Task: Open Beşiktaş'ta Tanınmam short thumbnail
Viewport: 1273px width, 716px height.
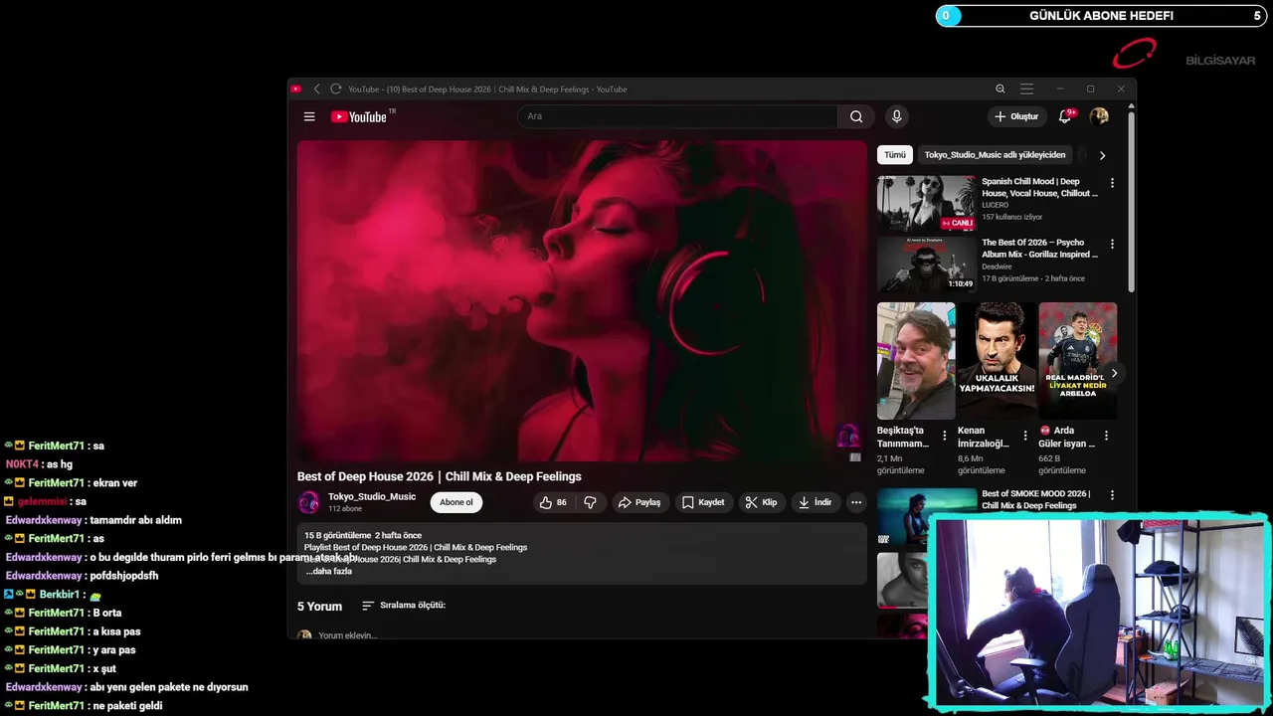Action: [x=916, y=361]
